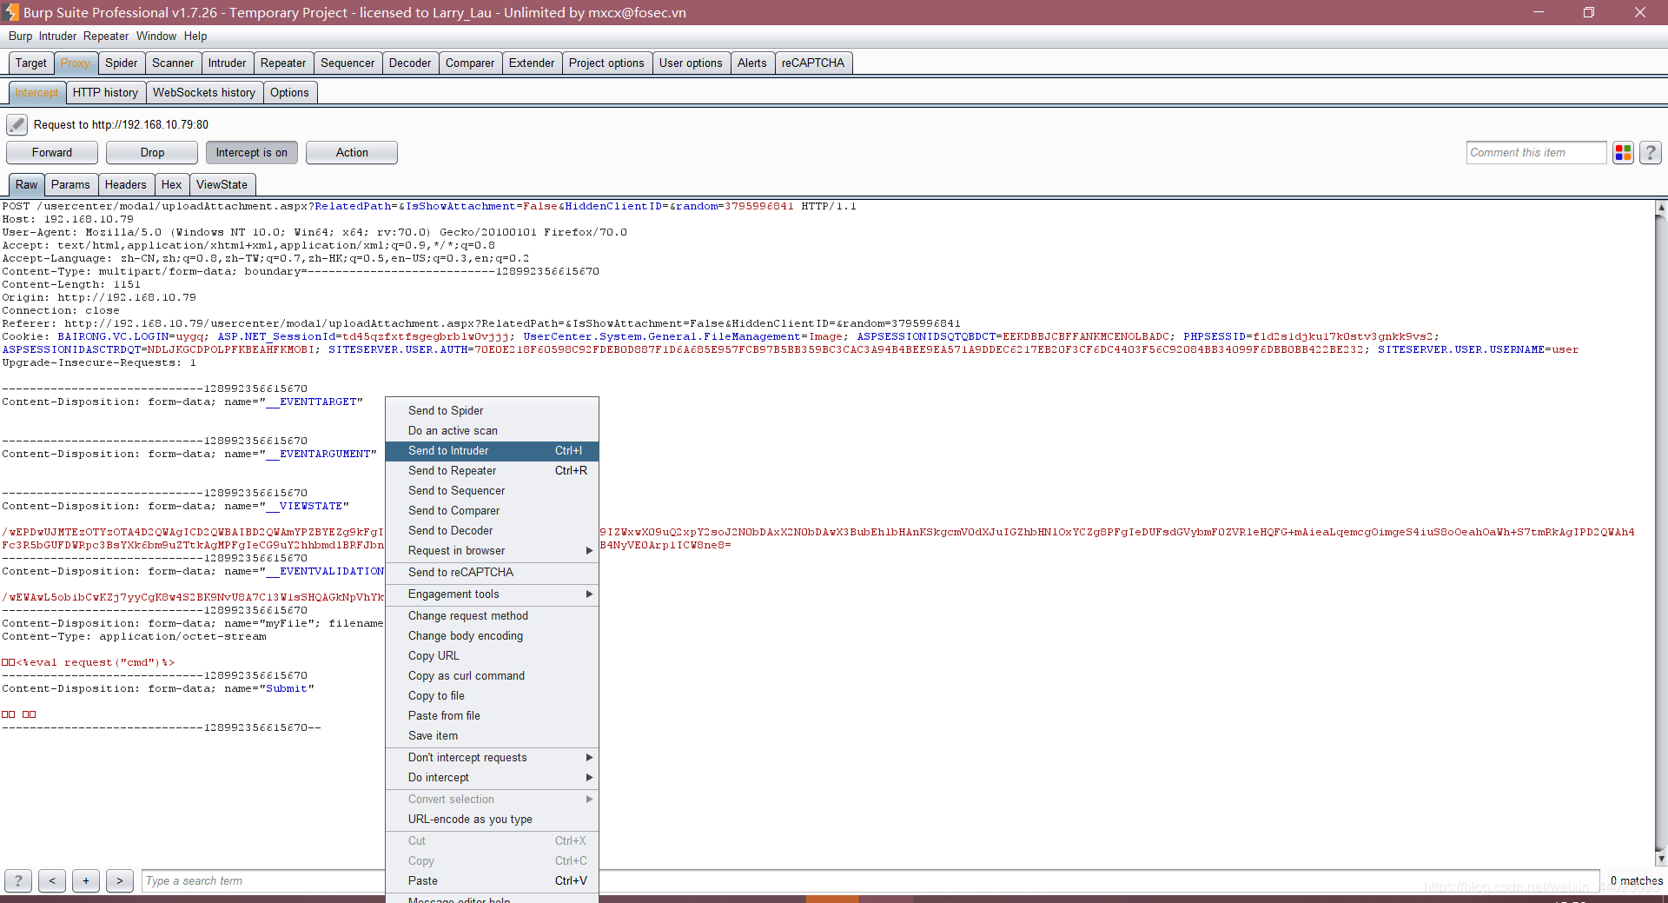This screenshot has height=903, width=1668.
Task: Select Paste in the context menu
Action: click(492, 881)
